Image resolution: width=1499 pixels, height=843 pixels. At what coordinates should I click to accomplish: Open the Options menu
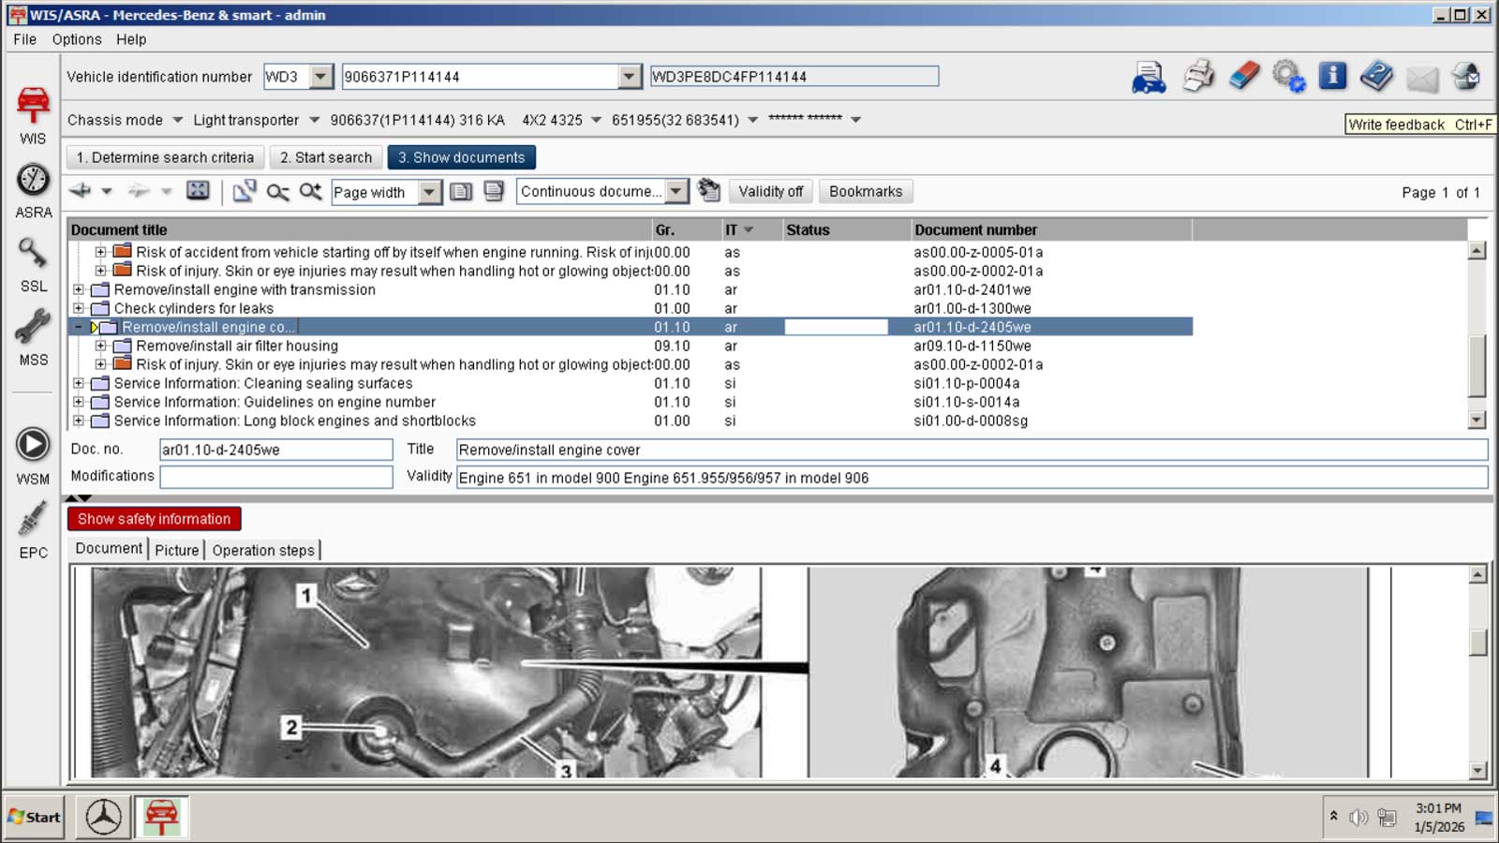coord(76,39)
